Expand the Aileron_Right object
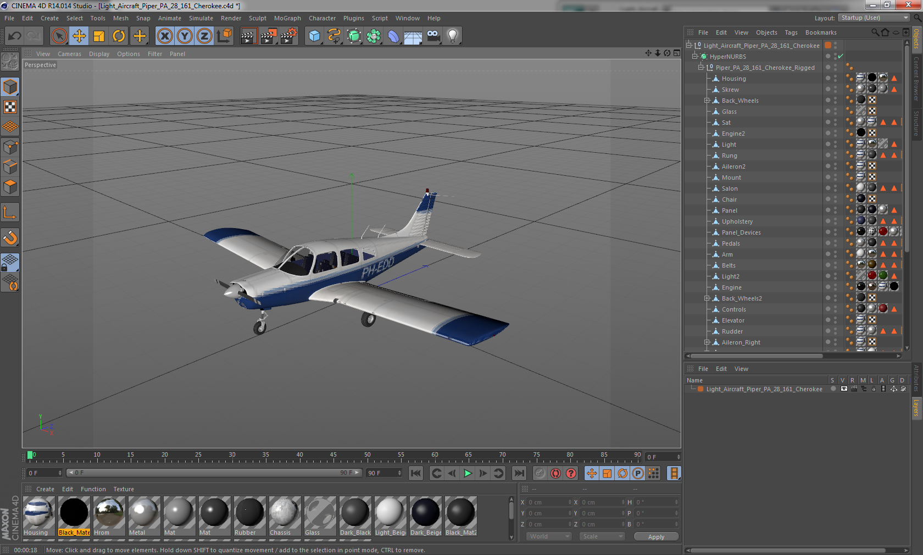The height and width of the screenshot is (555, 923). tap(707, 342)
